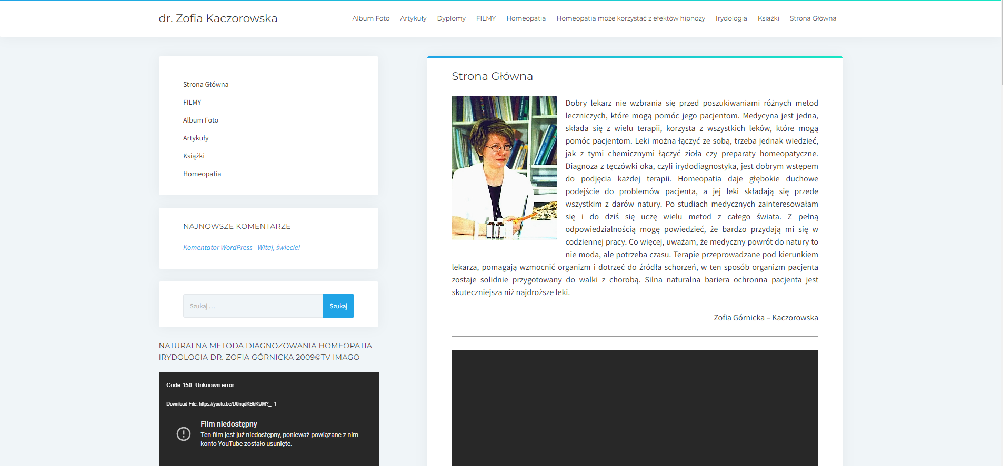Open Homeopatia in top navigation
This screenshot has width=1003, height=466.
[526, 18]
